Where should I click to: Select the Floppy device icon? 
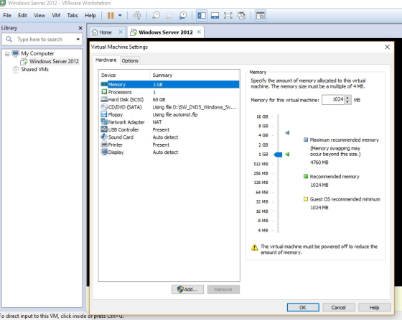[x=104, y=114]
